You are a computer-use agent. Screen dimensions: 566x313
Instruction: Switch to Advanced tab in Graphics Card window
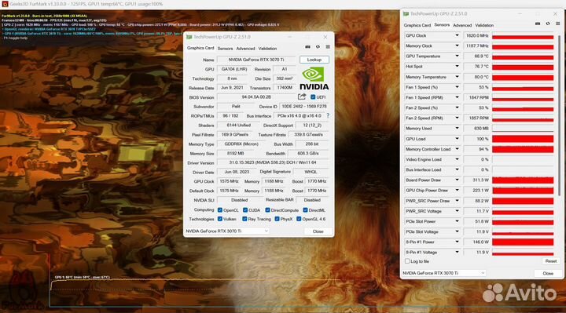click(x=245, y=49)
